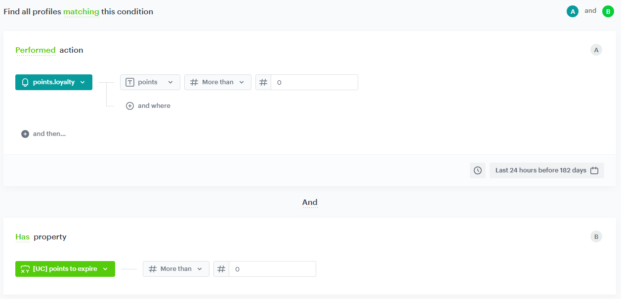
Task: Click the # icon beside the Performed action value field
Action: click(263, 82)
